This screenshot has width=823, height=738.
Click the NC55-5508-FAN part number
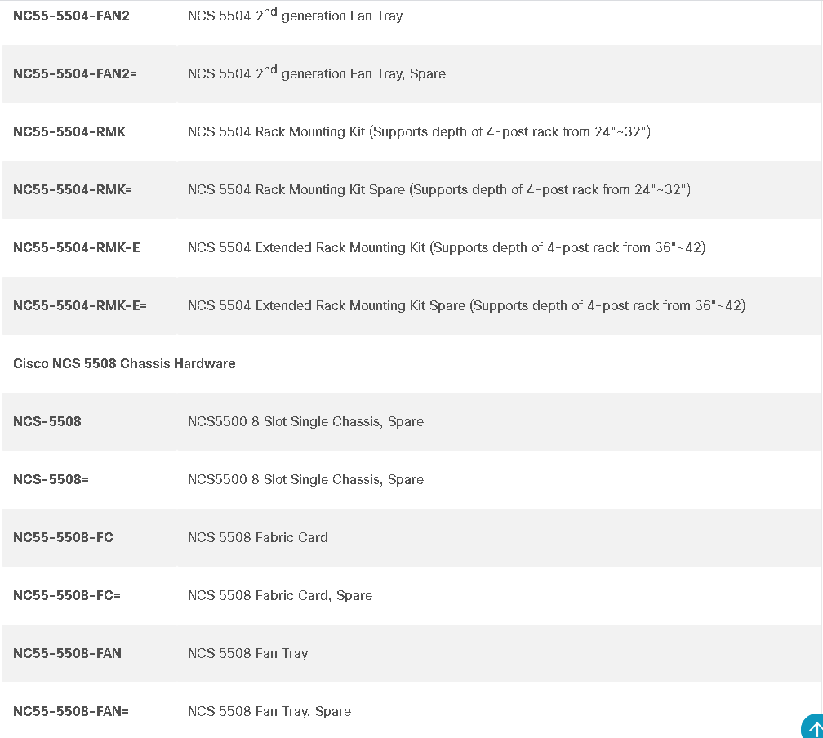click(67, 653)
